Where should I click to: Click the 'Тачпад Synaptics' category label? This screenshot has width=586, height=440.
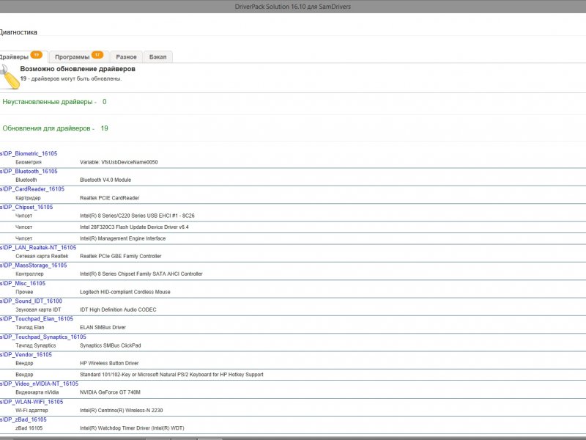tap(35, 345)
